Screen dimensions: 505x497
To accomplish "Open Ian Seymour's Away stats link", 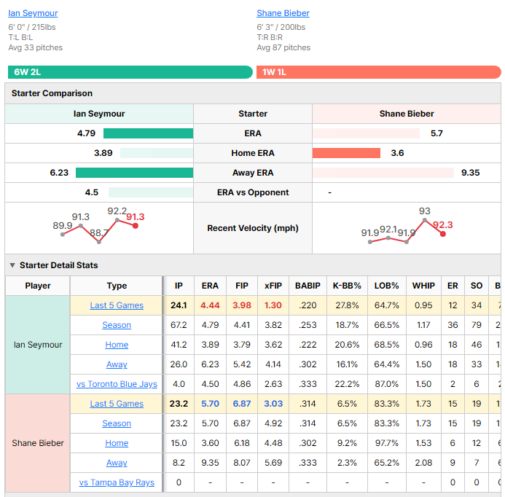I will point(117,364).
